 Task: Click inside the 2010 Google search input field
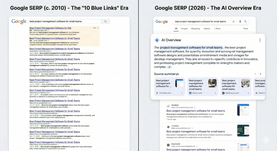(x=64, y=21)
